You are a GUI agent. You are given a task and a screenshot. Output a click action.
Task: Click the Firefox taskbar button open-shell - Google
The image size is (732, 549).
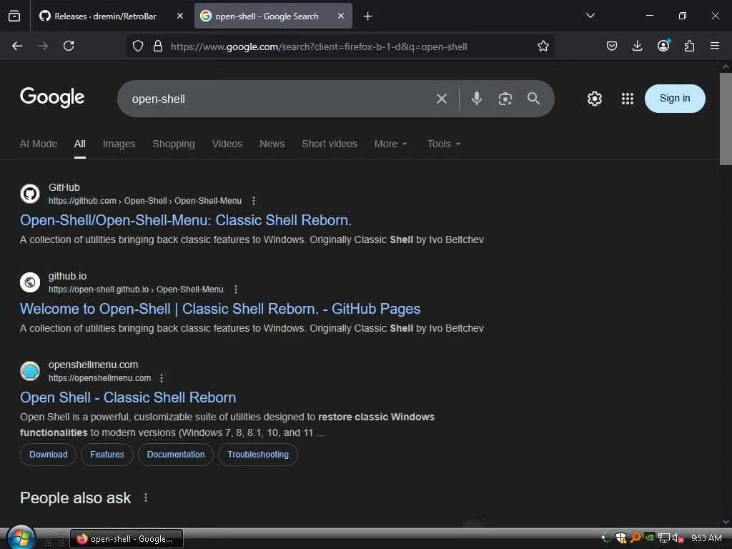coord(126,539)
